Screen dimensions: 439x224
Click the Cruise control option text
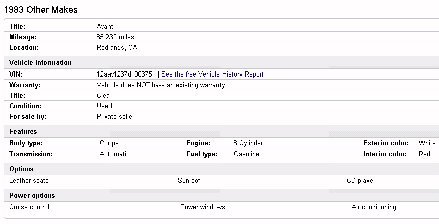click(29, 207)
